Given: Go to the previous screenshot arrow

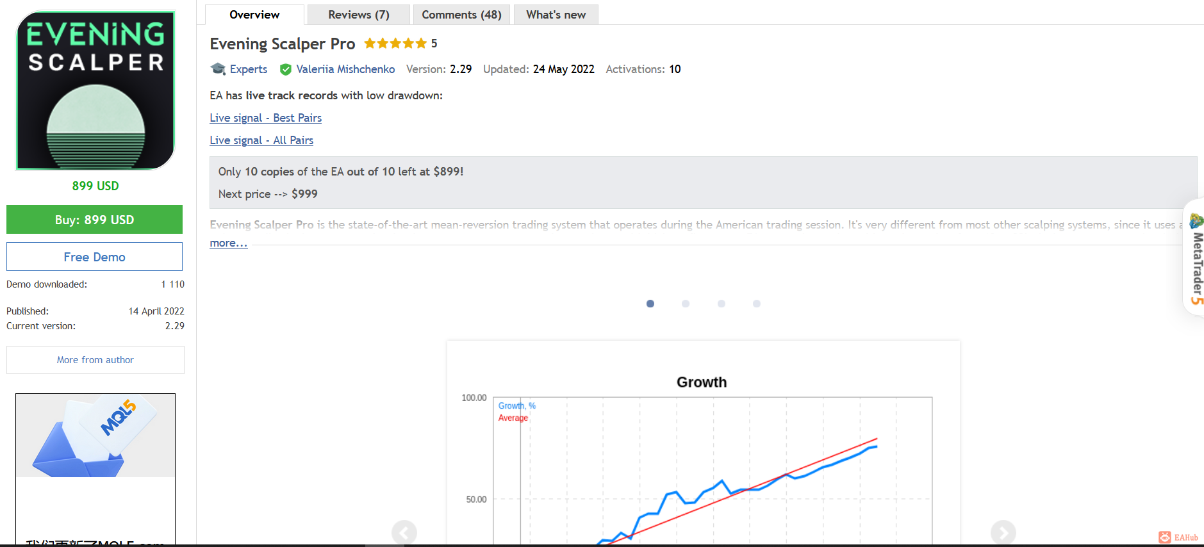Looking at the screenshot, I should click(404, 533).
